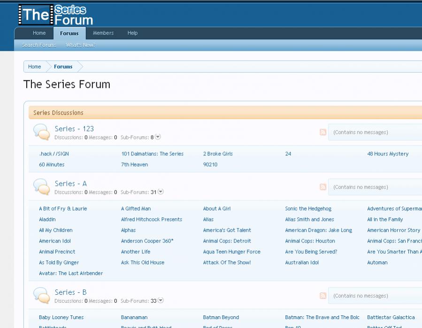Open Avatar: The Last Airbender sub-forum

[x=71, y=273]
